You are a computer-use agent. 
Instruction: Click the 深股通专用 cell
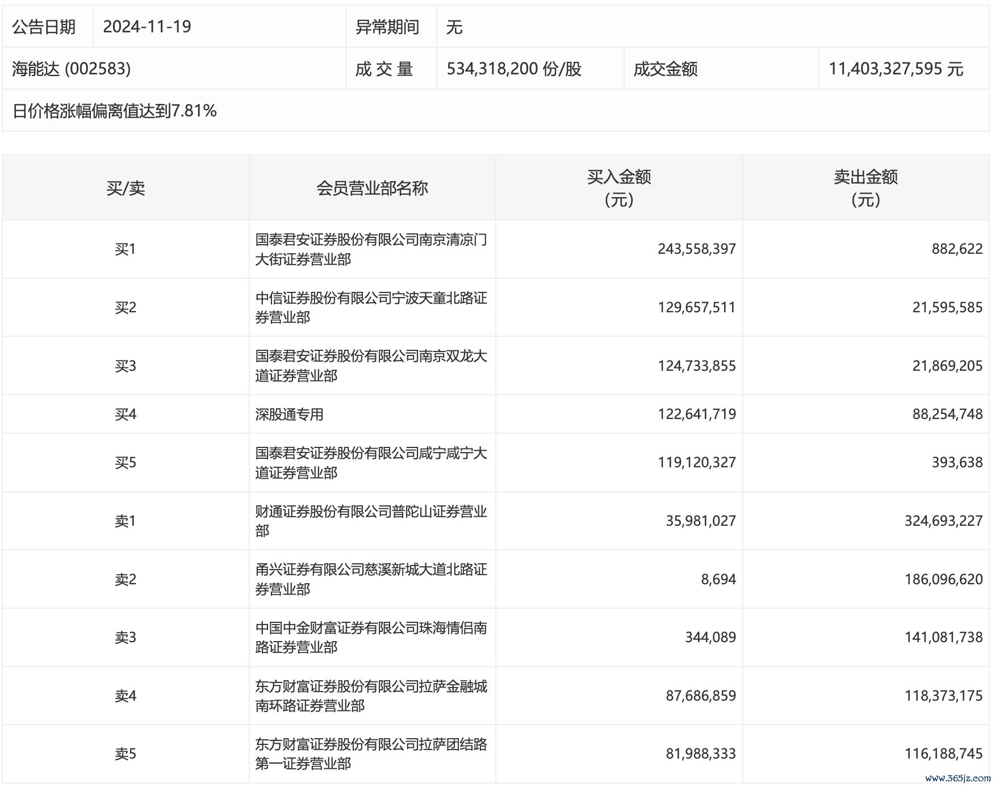pyautogui.click(x=289, y=415)
